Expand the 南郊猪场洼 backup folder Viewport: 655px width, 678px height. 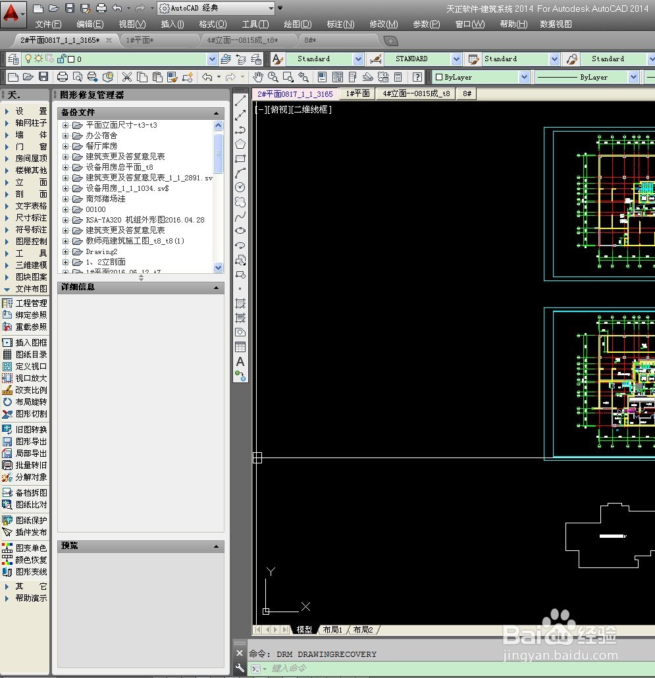tap(66, 199)
